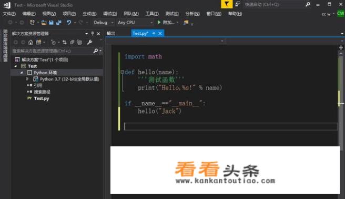Close the Solution Explorer panel
Screen dimensions: 345x199
98,34
